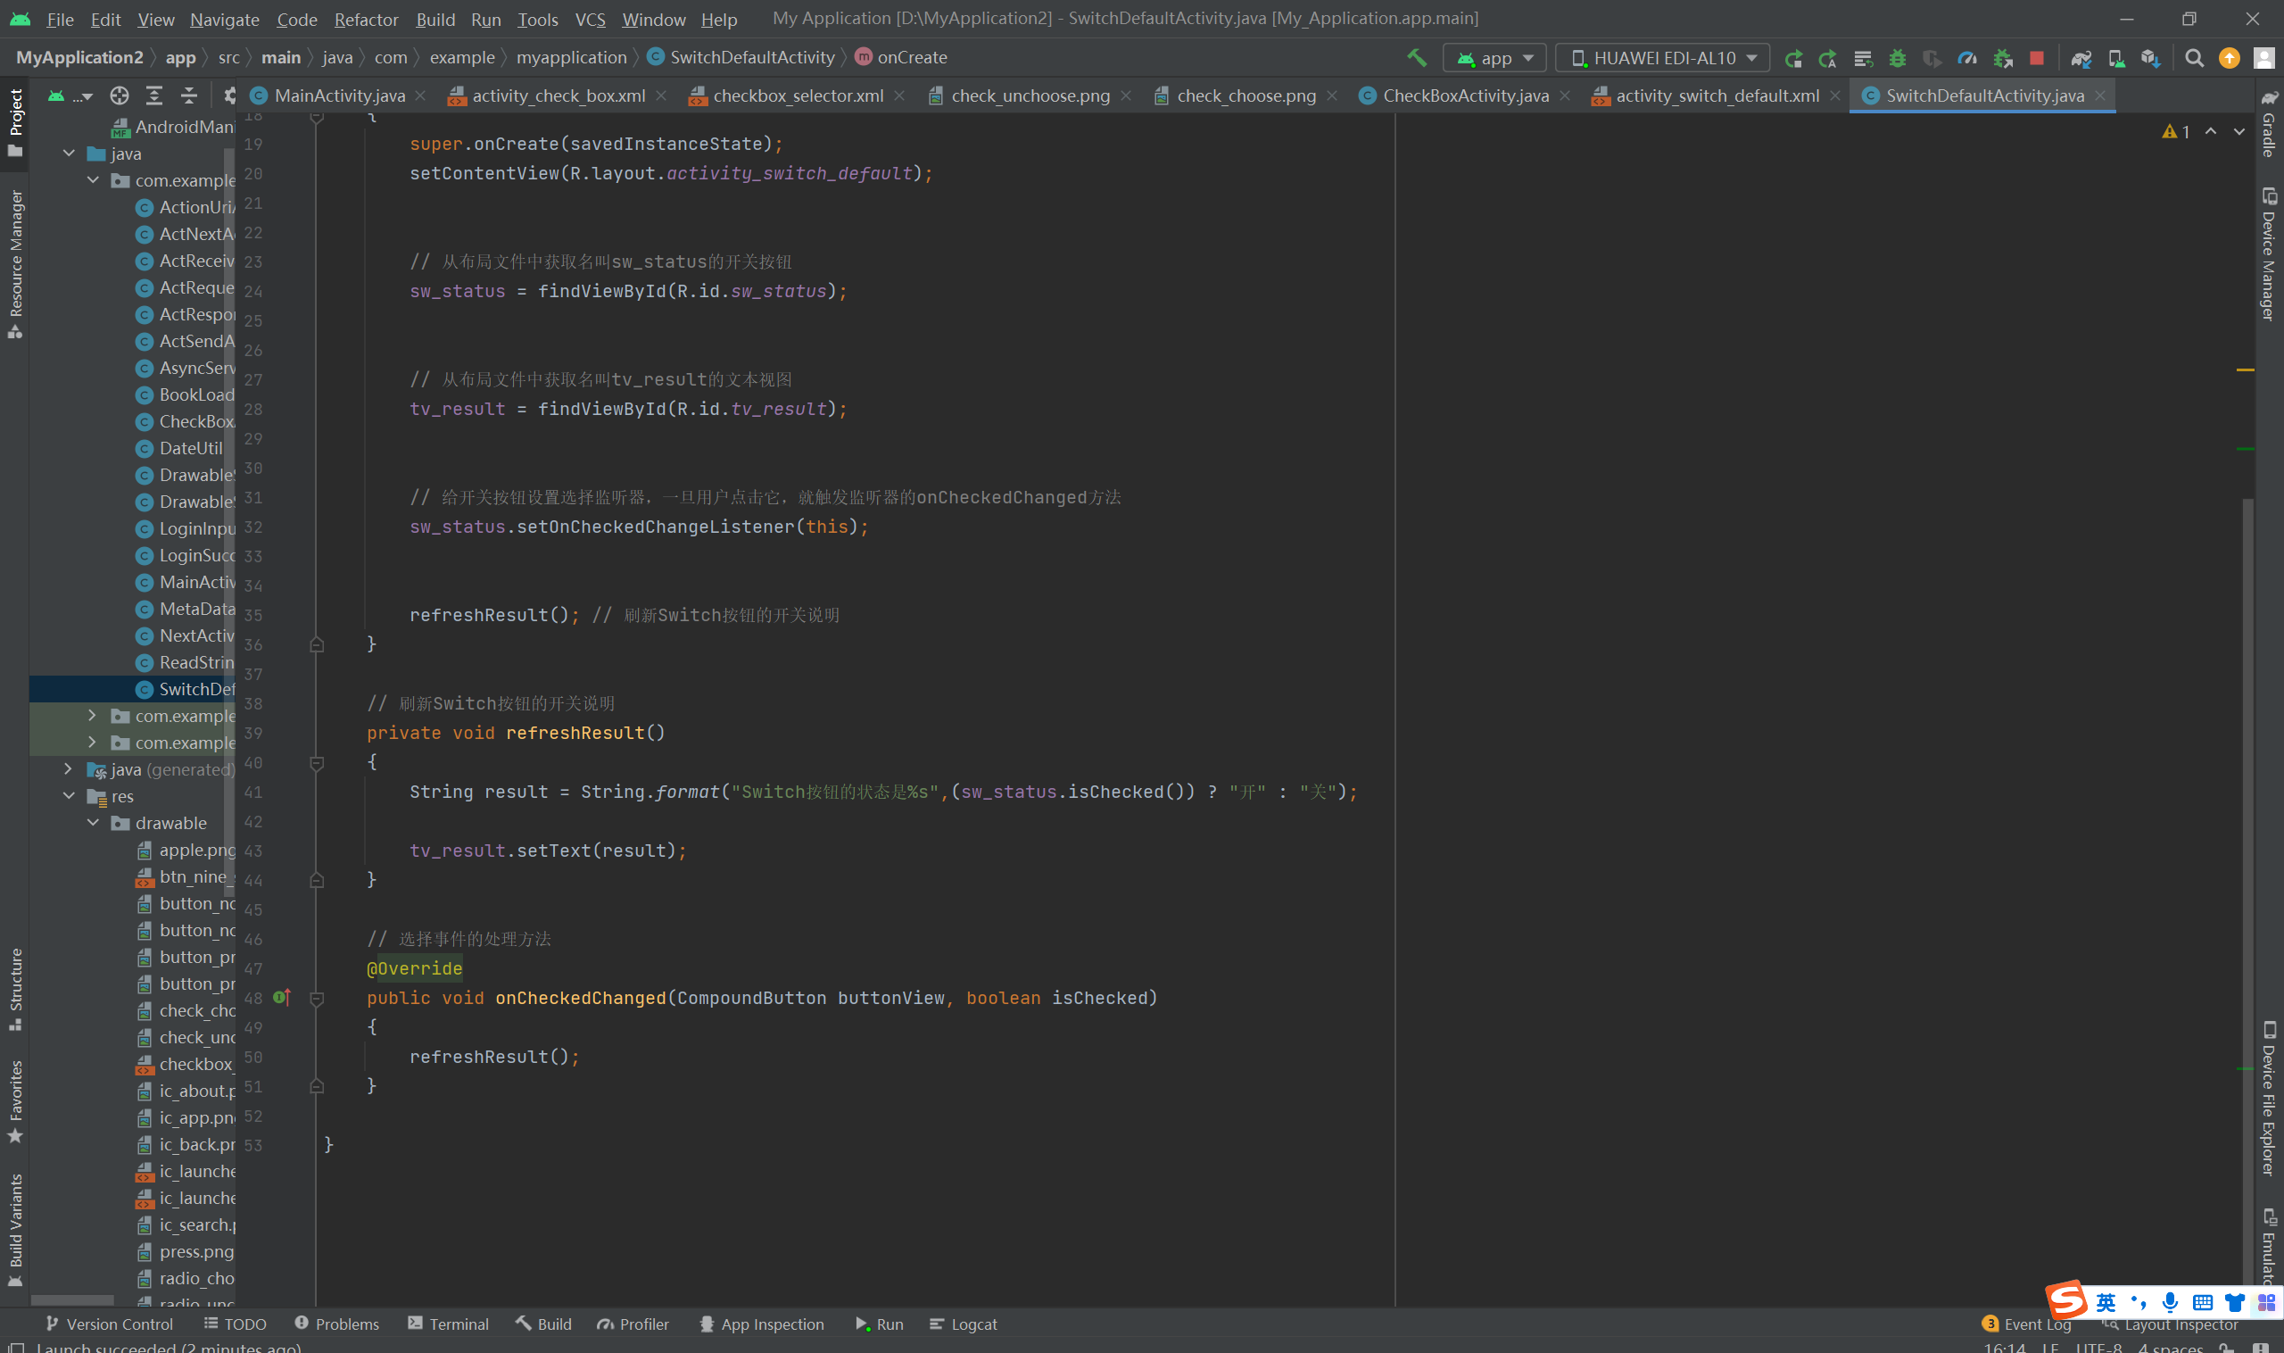Toggle the Gradle side panel
2284x1353 pixels.
click(x=2269, y=126)
